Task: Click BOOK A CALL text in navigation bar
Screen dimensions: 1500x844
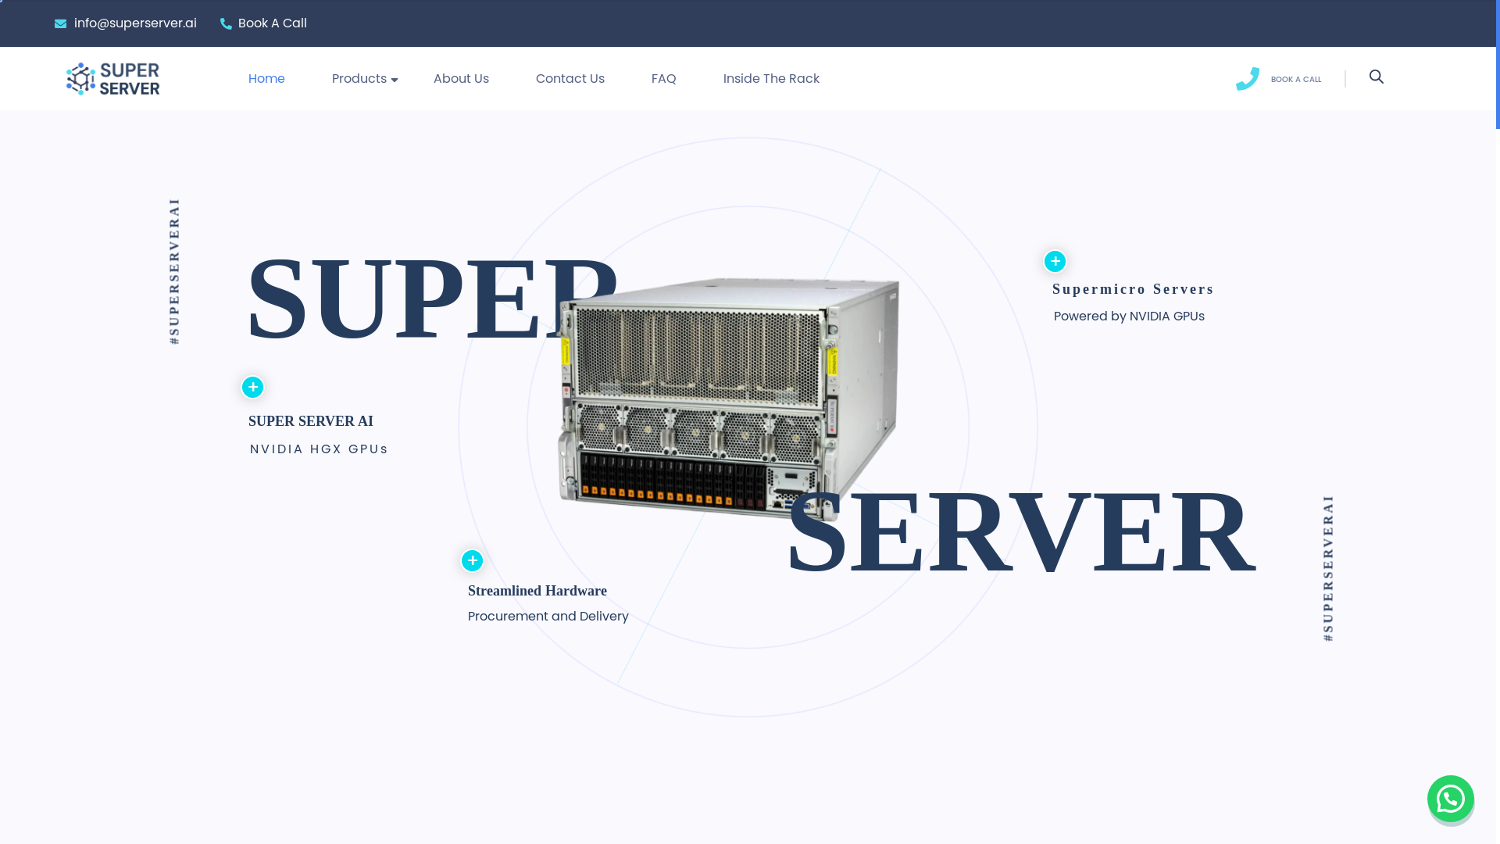Action: tap(1296, 80)
